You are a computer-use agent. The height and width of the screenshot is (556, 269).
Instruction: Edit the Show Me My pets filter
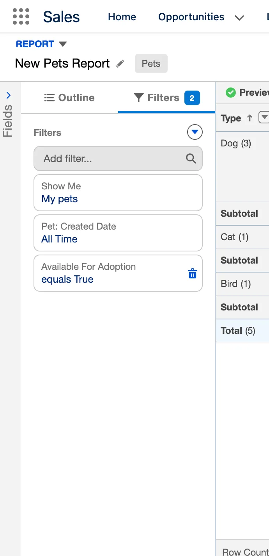[118, 193]
